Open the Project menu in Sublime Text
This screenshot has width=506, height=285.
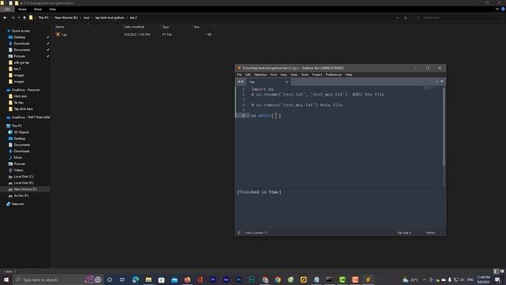(x=317, y=74)
